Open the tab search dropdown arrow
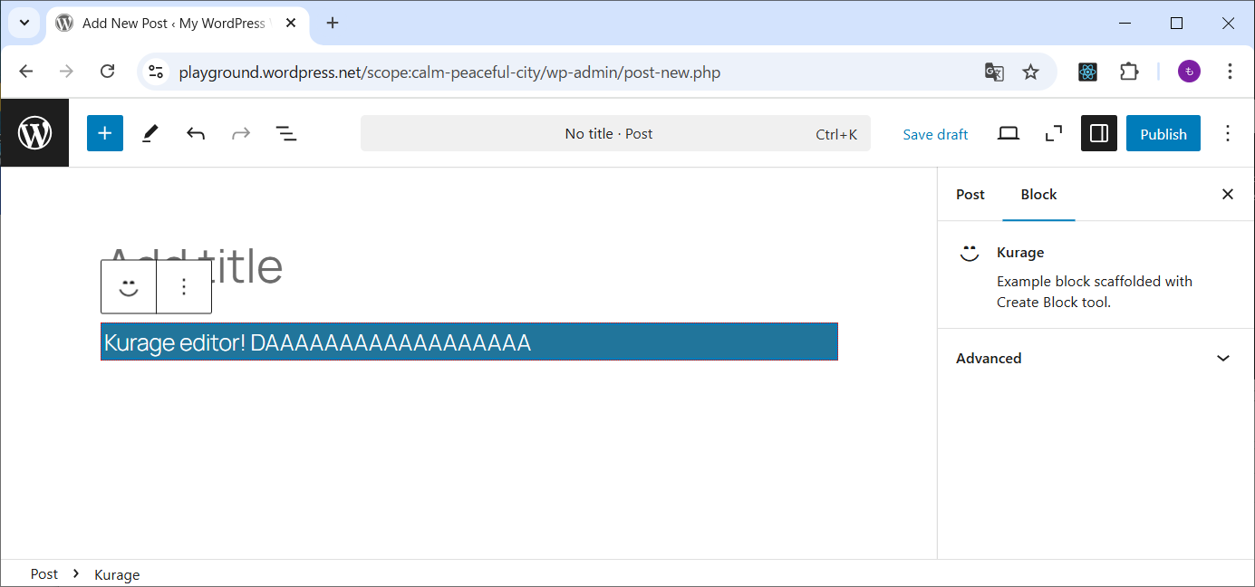The image size is (1255, 587). [x=24, y=24]
